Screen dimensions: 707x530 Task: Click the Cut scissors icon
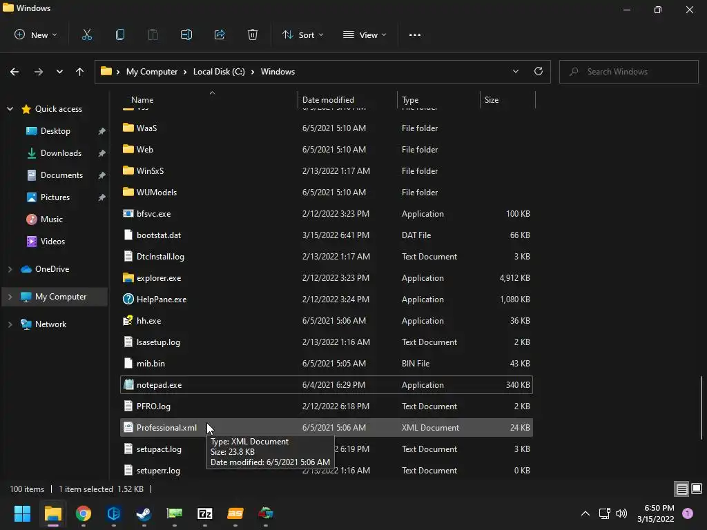(86, 35)
